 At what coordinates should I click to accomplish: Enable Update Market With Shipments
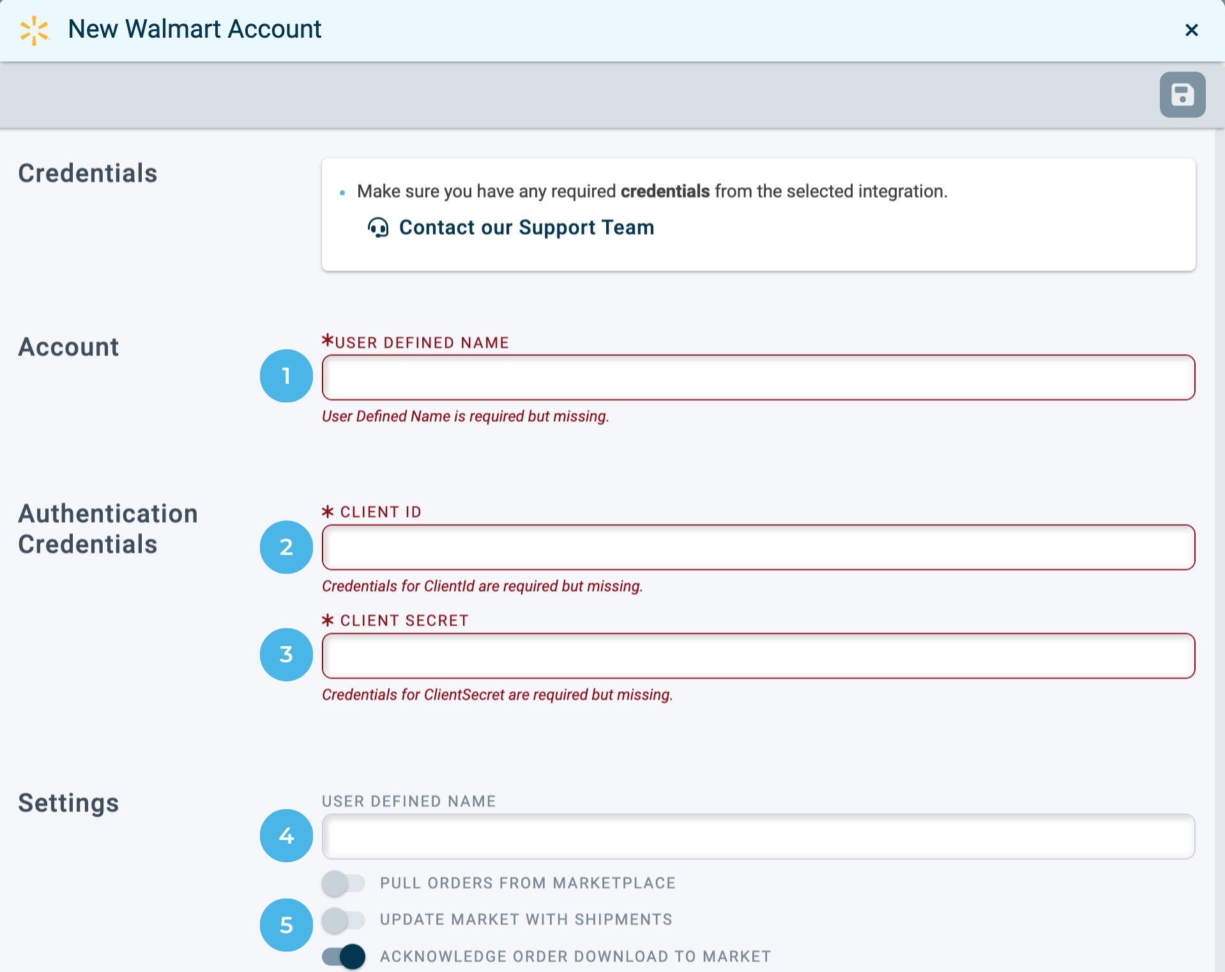tap(342, 920)
